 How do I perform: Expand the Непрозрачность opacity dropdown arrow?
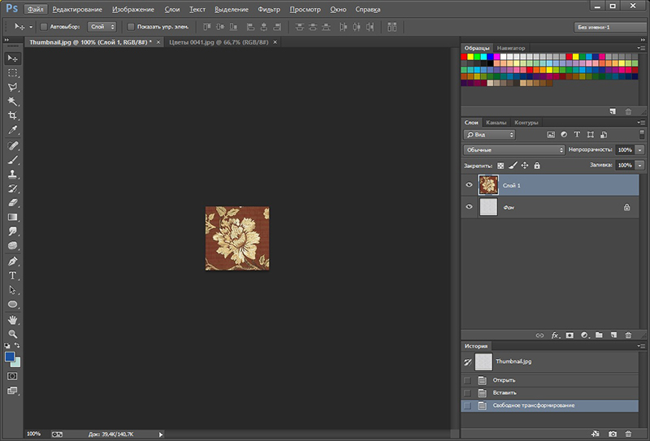coord(640,150)
